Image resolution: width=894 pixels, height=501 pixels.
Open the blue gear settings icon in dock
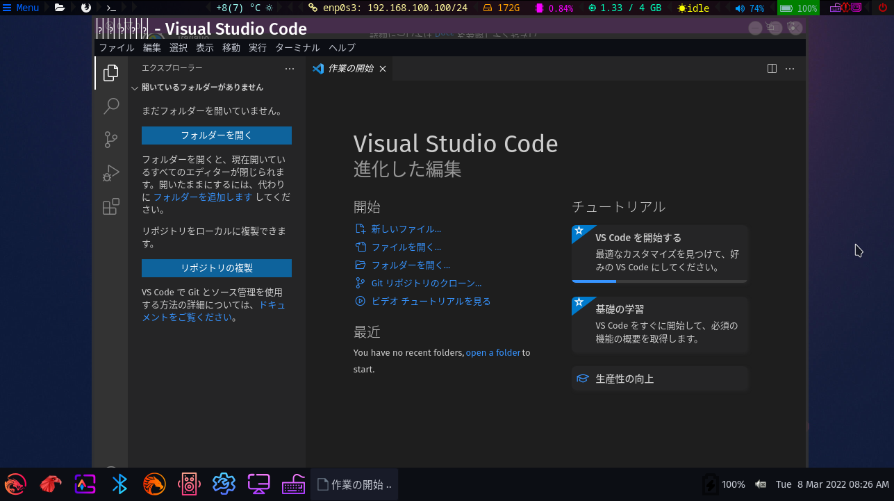224,484
